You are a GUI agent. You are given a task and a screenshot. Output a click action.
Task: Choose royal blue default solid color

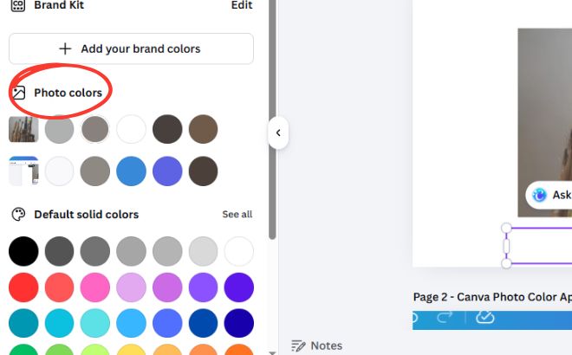[203, 323]
